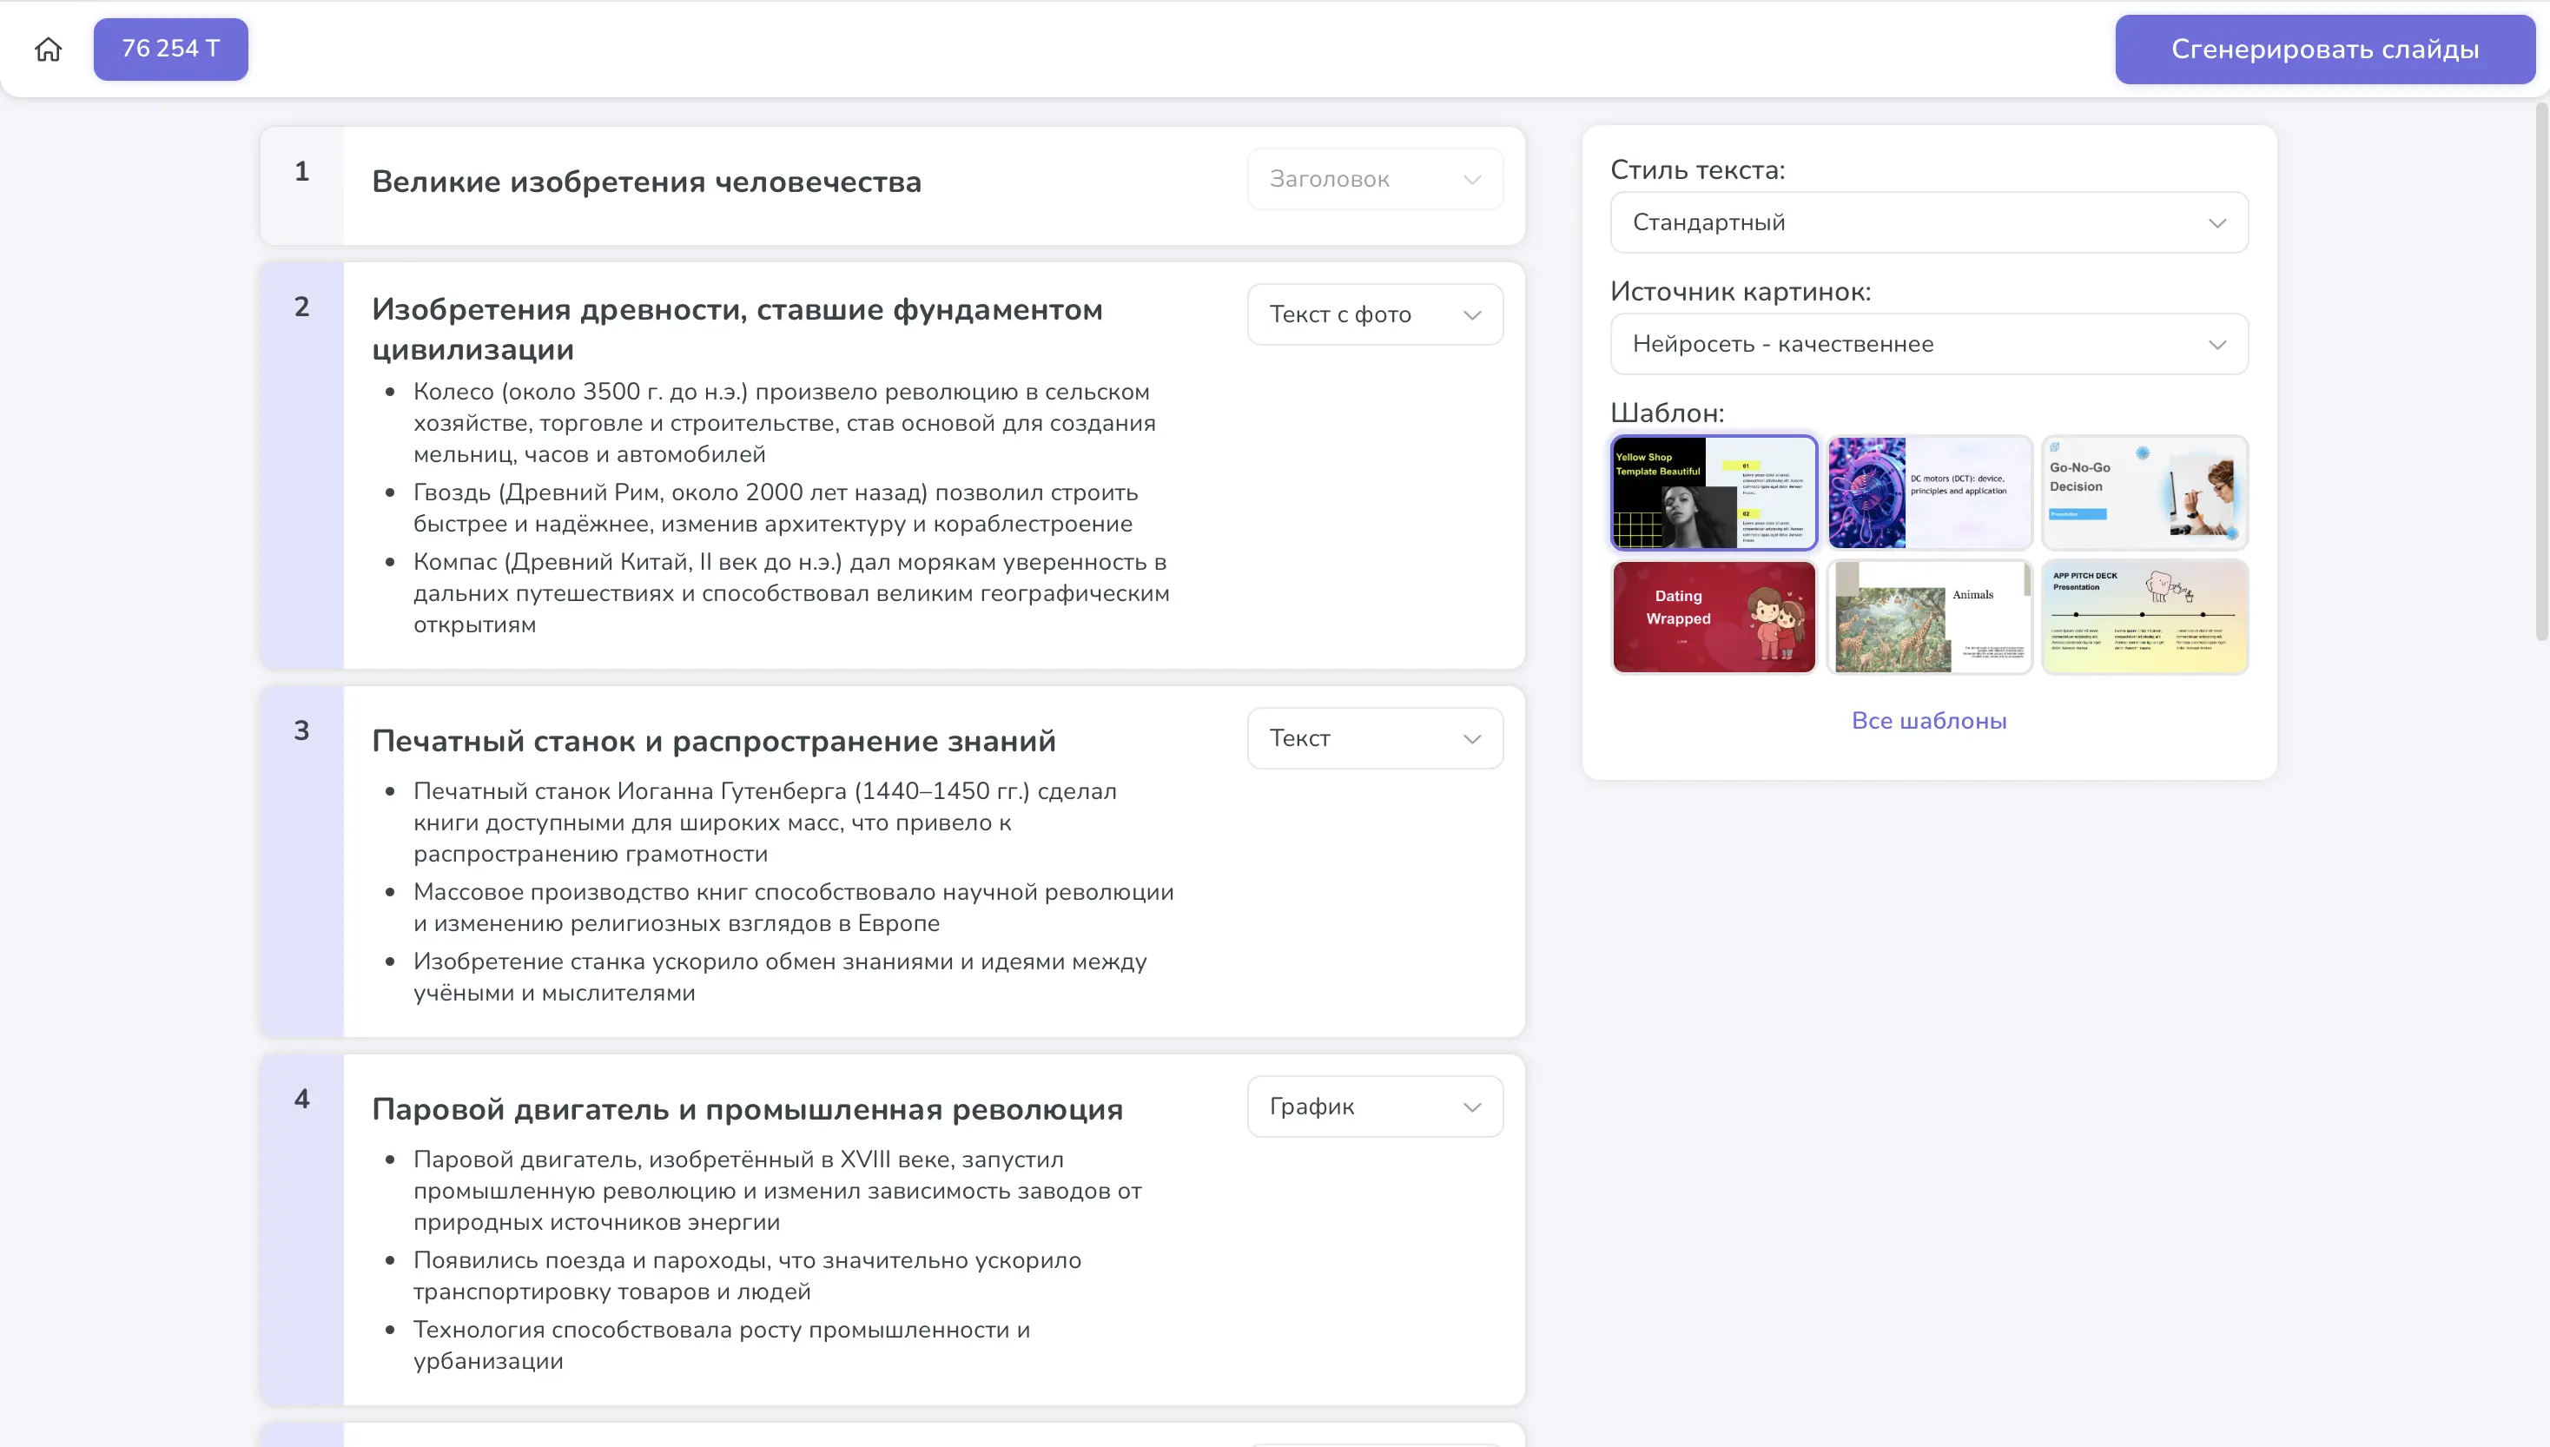This screenshot has width=2550, height=1447.
Task: Select the Animals template thumbnail
Action: pos(1929,618)
